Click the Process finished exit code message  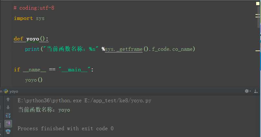65,128
